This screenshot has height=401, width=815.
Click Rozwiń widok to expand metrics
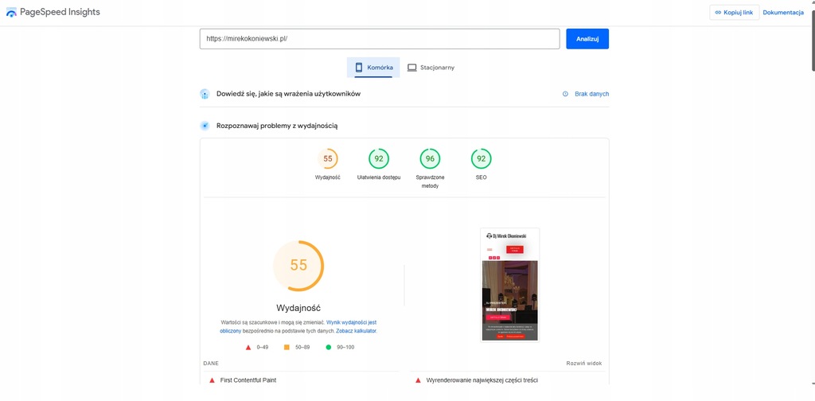(x=584, y=364)
